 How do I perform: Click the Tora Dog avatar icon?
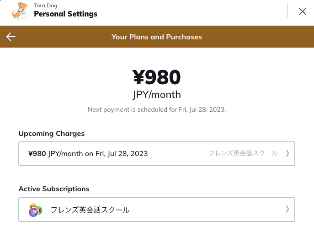pos(19,11)
